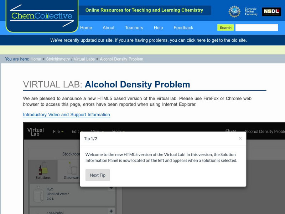The image size is (285, 214).
Task: Click the old site update notice
Action: tap(149, 40)
